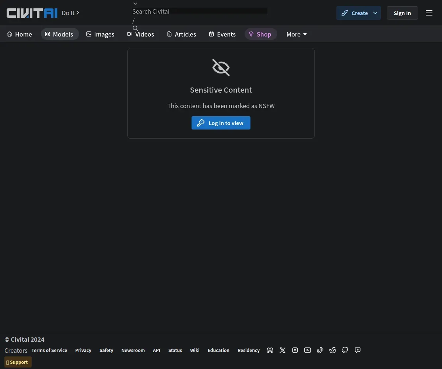Click the Creators footer text
Image resolution: width=442 pixels, height=369 pixels.
(x=16, y=351)
